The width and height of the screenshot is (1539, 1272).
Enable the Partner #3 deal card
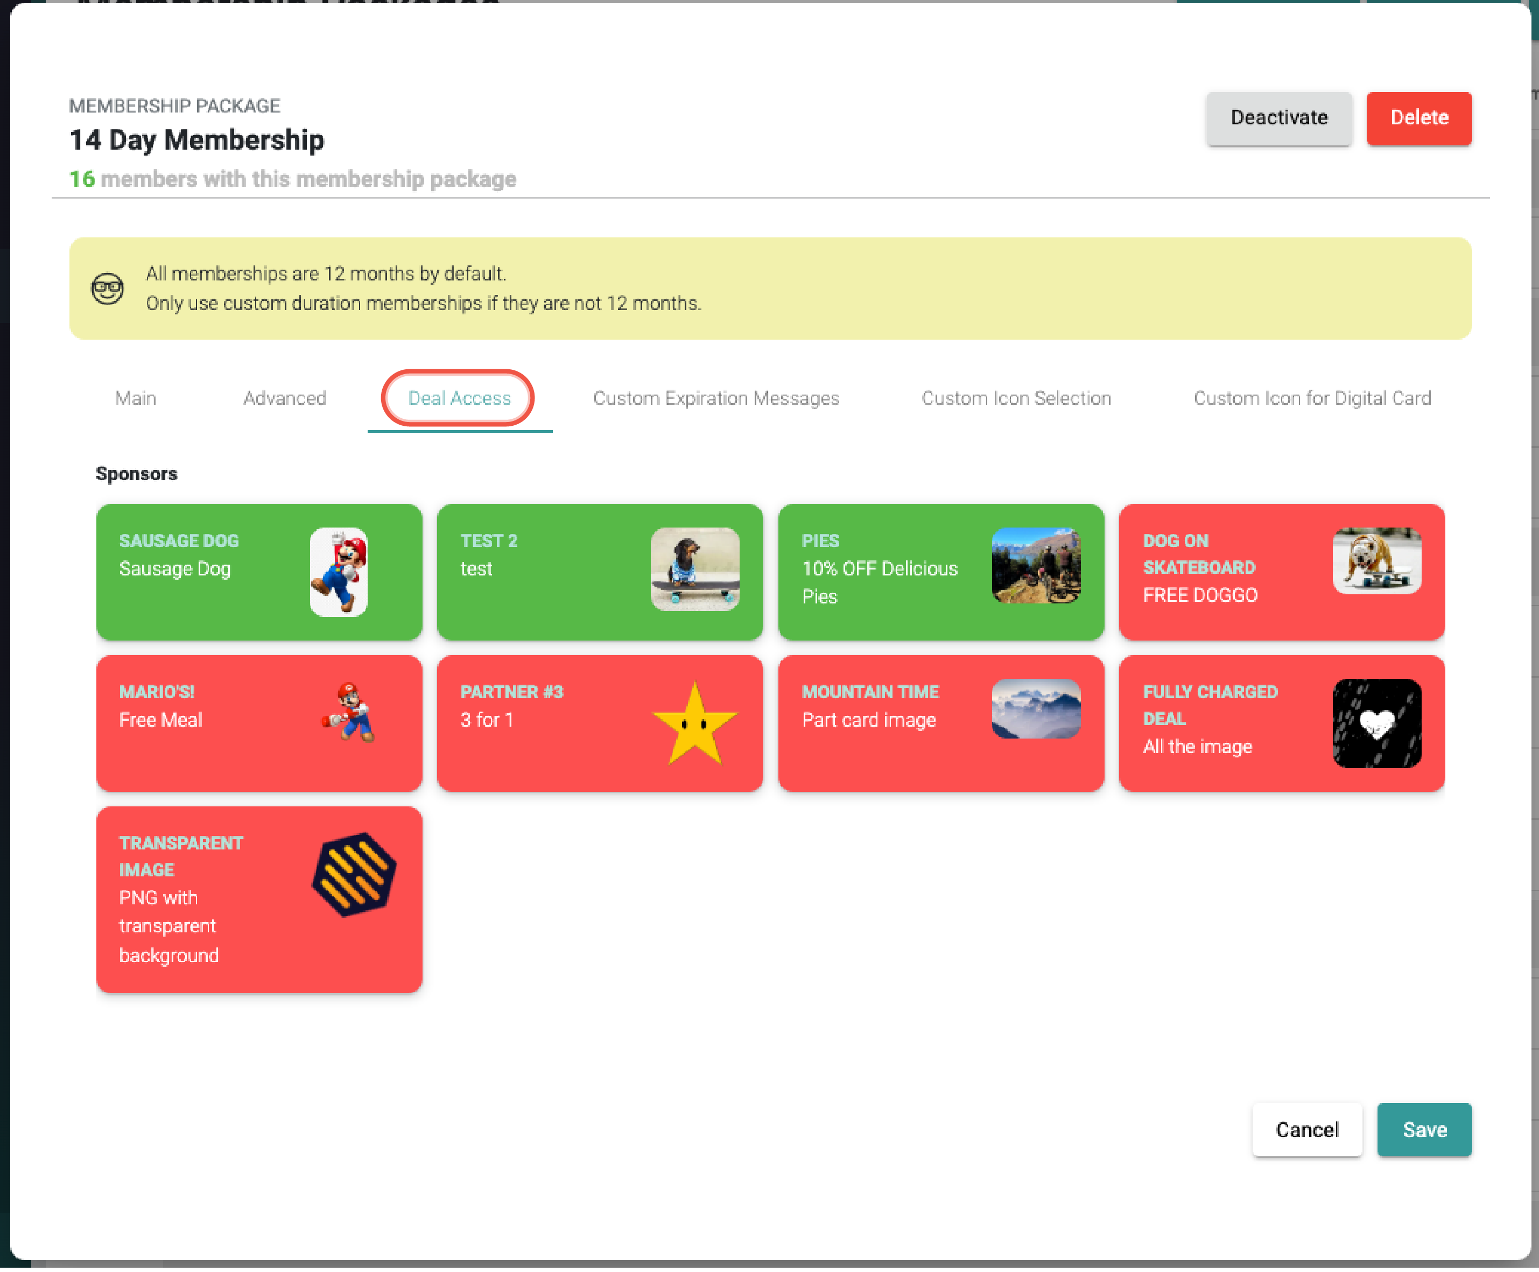(600, 723)
